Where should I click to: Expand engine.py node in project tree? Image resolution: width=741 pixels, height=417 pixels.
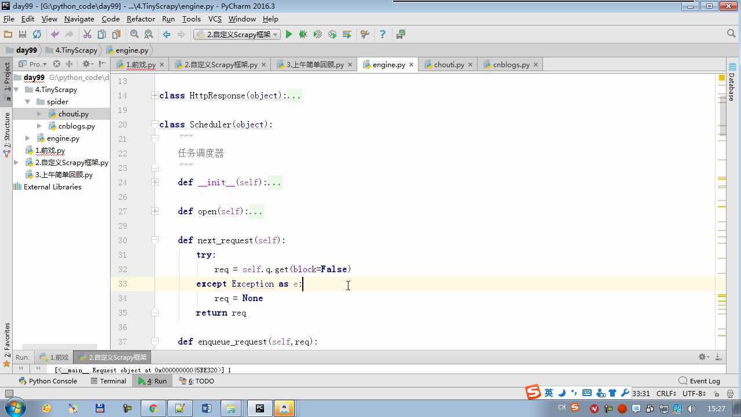coord(27,138)
